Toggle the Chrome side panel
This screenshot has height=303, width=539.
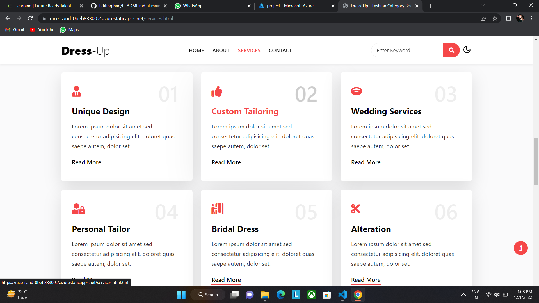coord(508,18)
